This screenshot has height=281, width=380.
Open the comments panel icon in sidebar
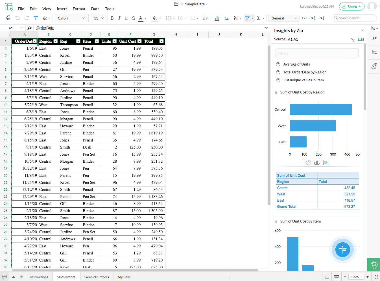click(375, 52)
